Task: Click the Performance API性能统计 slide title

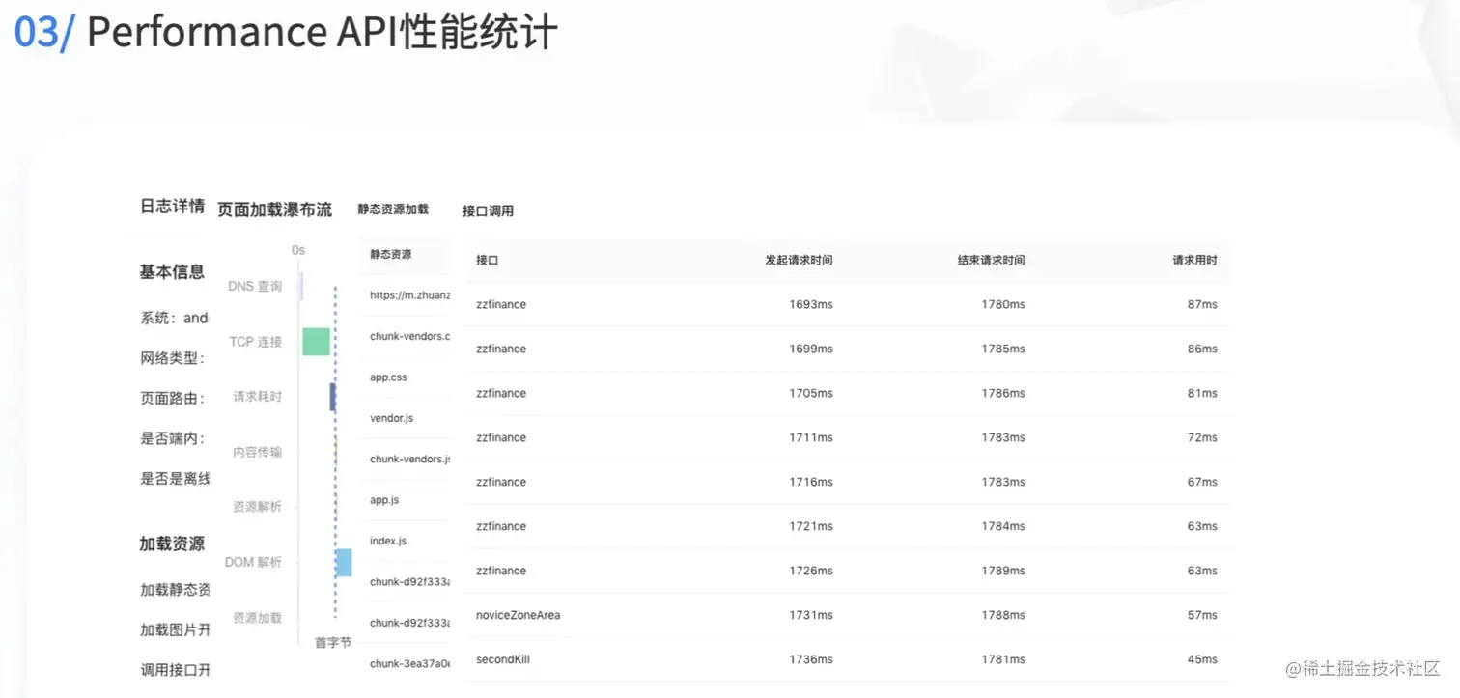Action: pyautogui.click(x=322, y=32)
